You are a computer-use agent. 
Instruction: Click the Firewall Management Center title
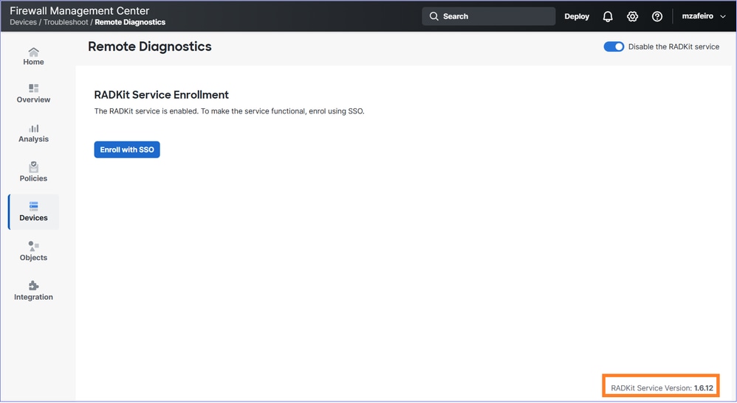tap(80, 11)
